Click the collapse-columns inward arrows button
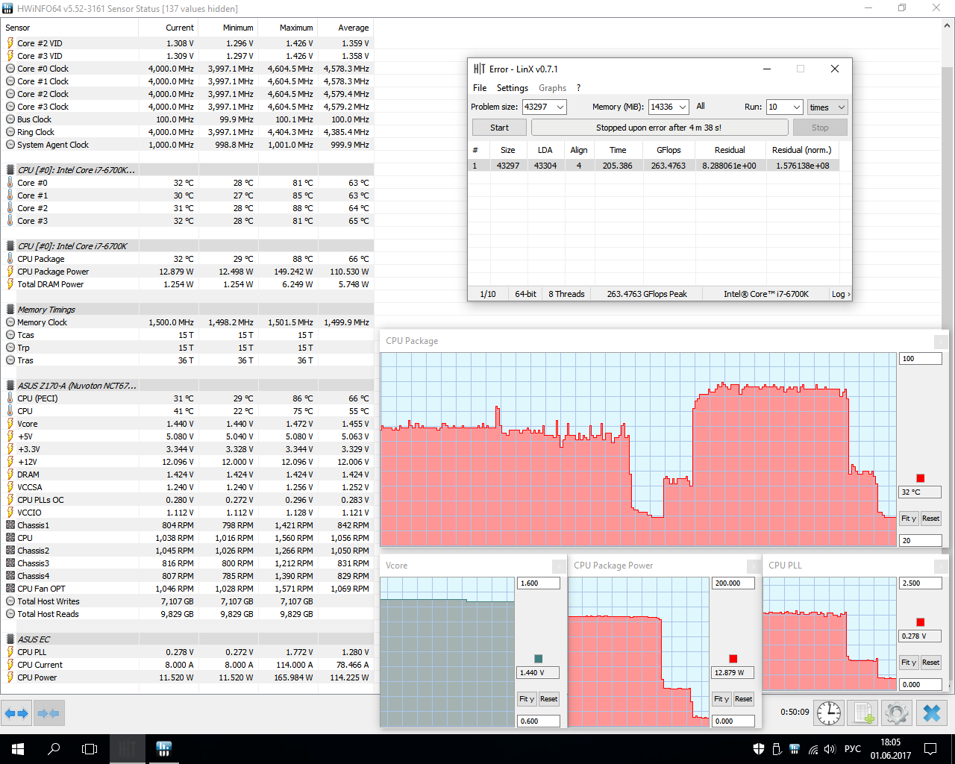This screenshot has height=764, width=955. point(48,713)
